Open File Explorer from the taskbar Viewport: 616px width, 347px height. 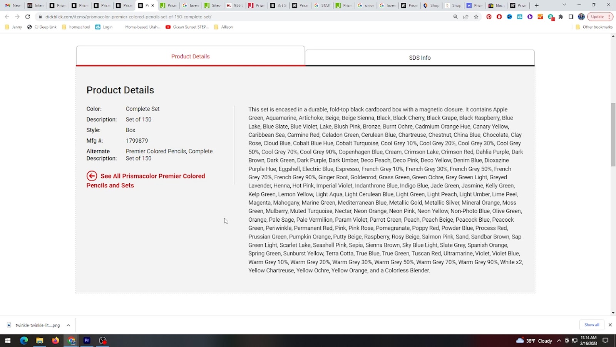tap(40, 340)
